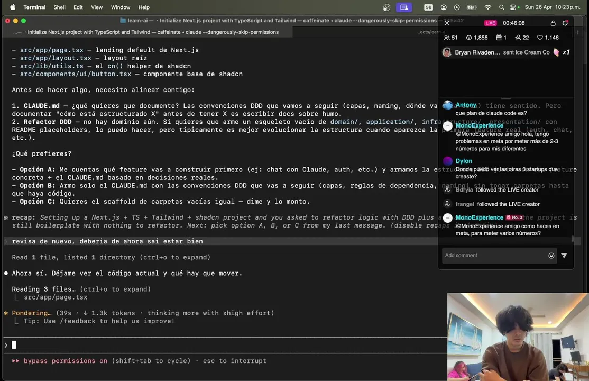This screenshot has width=589, height=381.
Task: Click the new followers icon showing 22
Action: coord(518,38)
